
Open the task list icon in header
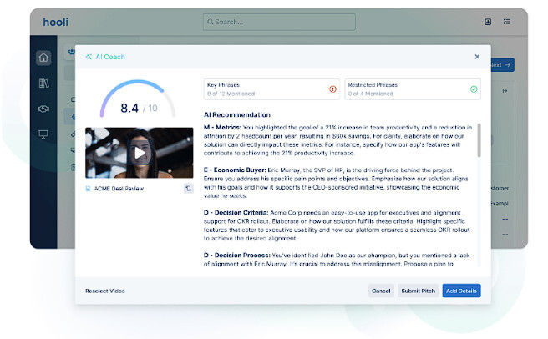click(x=507, y=22)
